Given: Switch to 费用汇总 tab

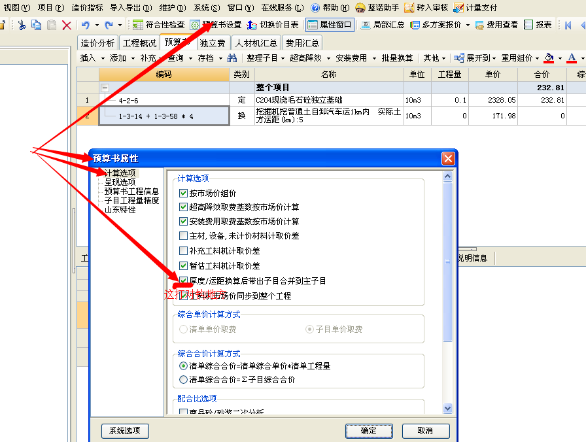Looking at the screenshot, I should click(302, 43).
